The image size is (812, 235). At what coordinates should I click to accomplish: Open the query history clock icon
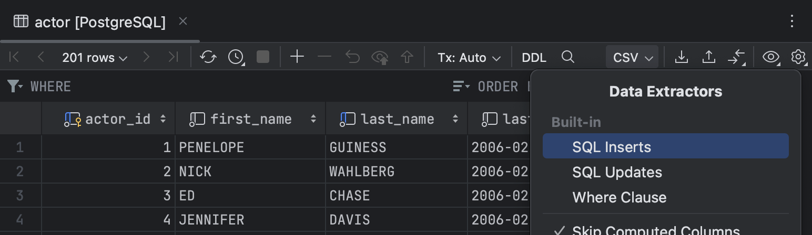click(x=236, y=57)
